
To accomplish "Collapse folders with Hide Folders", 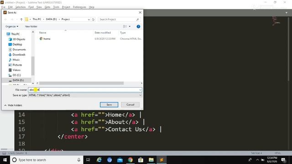I will (x=13, y=105).
